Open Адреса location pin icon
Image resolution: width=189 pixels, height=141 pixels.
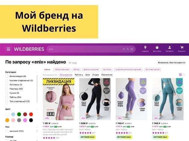click(x=145, y=47)
